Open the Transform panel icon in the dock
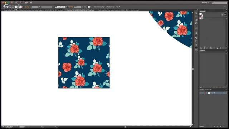This screenshot has height=129, width=229. click(x=196, y=42)
